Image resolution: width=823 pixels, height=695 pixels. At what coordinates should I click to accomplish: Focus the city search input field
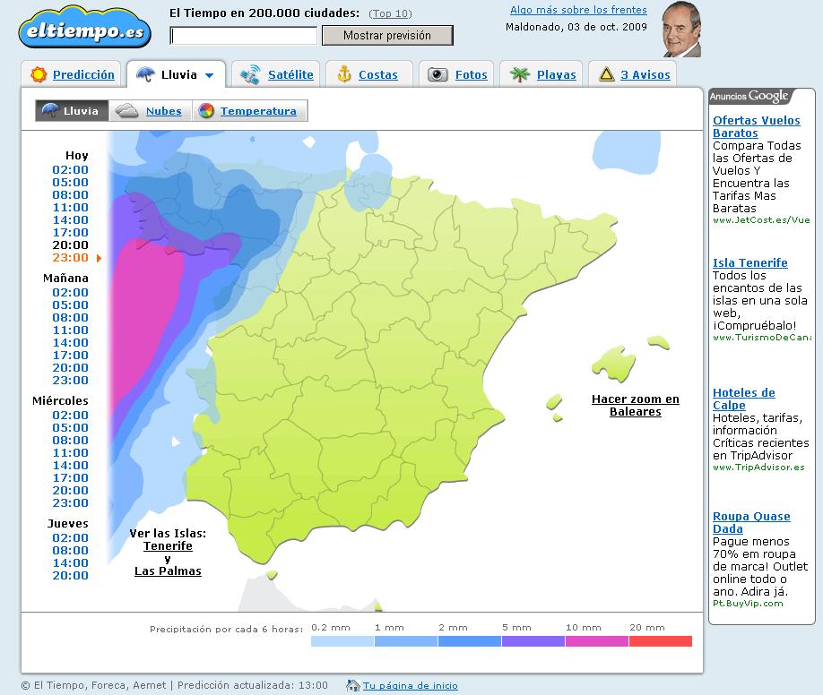tap(244, 36)
